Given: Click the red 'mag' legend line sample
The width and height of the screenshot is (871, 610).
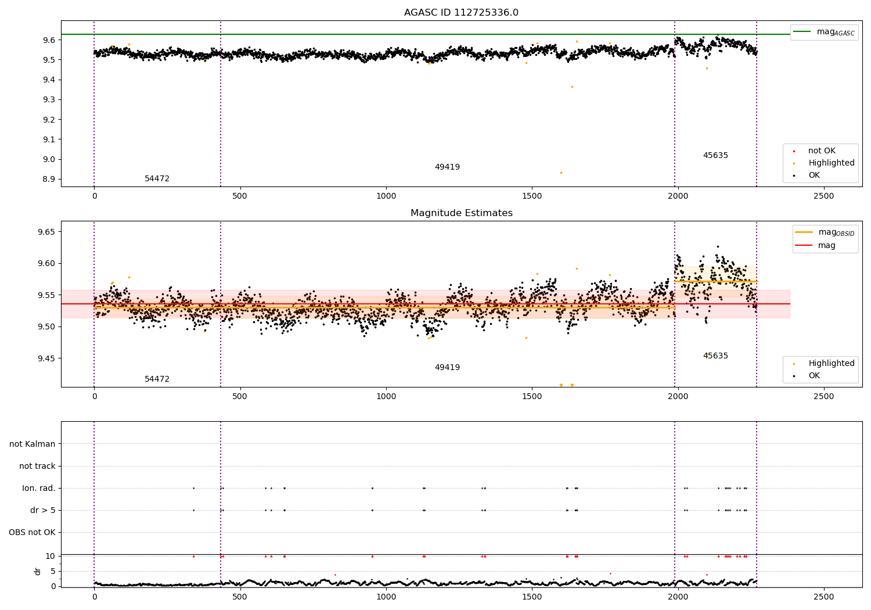Looking at the screenshot, I should (x=804, y=246).
